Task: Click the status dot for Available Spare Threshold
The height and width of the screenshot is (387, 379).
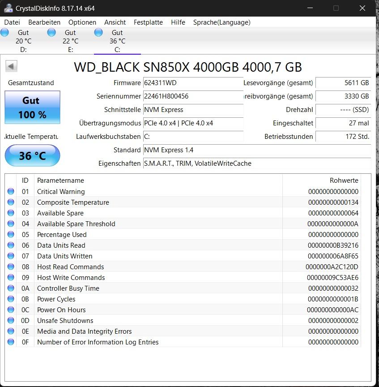Action: pyautogui.click(x=11, y=224)
